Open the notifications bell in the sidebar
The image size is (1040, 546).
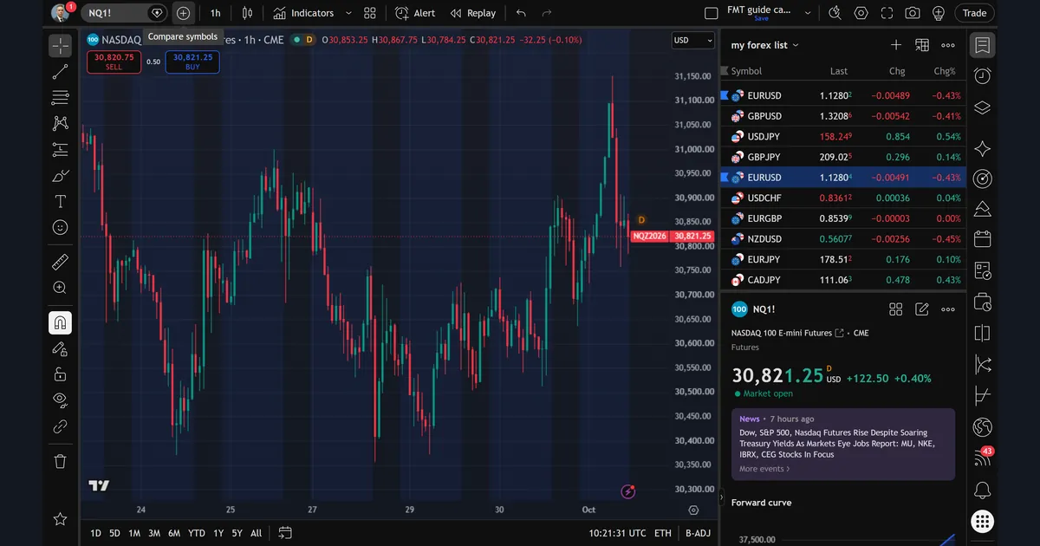click(x=982, y=491)
